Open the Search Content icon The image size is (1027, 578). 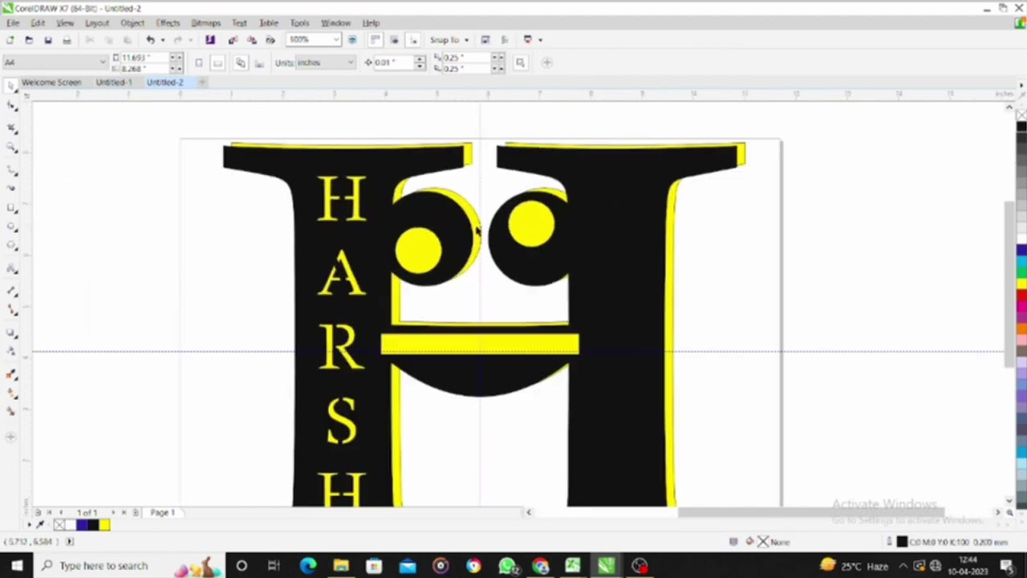click(210, 40)
